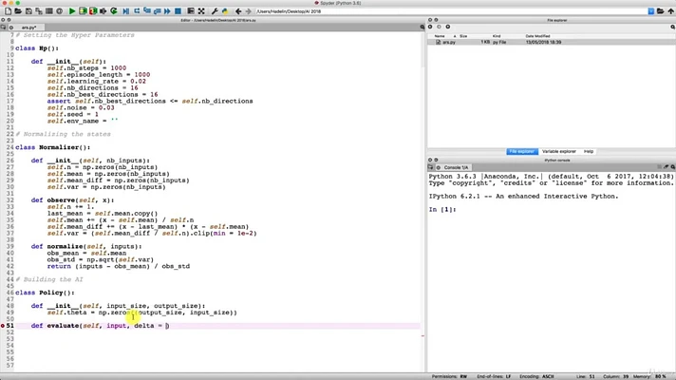Screen dimensions: 676x380
Task: Sort file list by Date Modified
Action: coord(537,36)
